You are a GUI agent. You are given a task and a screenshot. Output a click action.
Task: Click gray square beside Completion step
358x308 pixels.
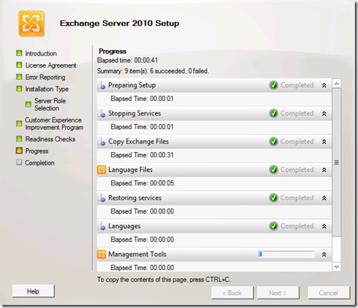[x=19, y=163]
